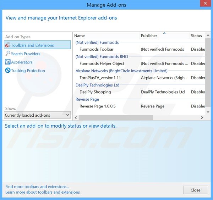This screenshot has width=213, height=200.
Task: Click the horizontal scrollbar thumb
Action: click(116, 118)
